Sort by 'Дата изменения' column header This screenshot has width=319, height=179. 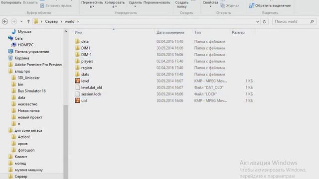point(170,32)
